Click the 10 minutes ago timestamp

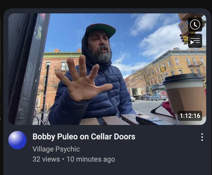91,159
